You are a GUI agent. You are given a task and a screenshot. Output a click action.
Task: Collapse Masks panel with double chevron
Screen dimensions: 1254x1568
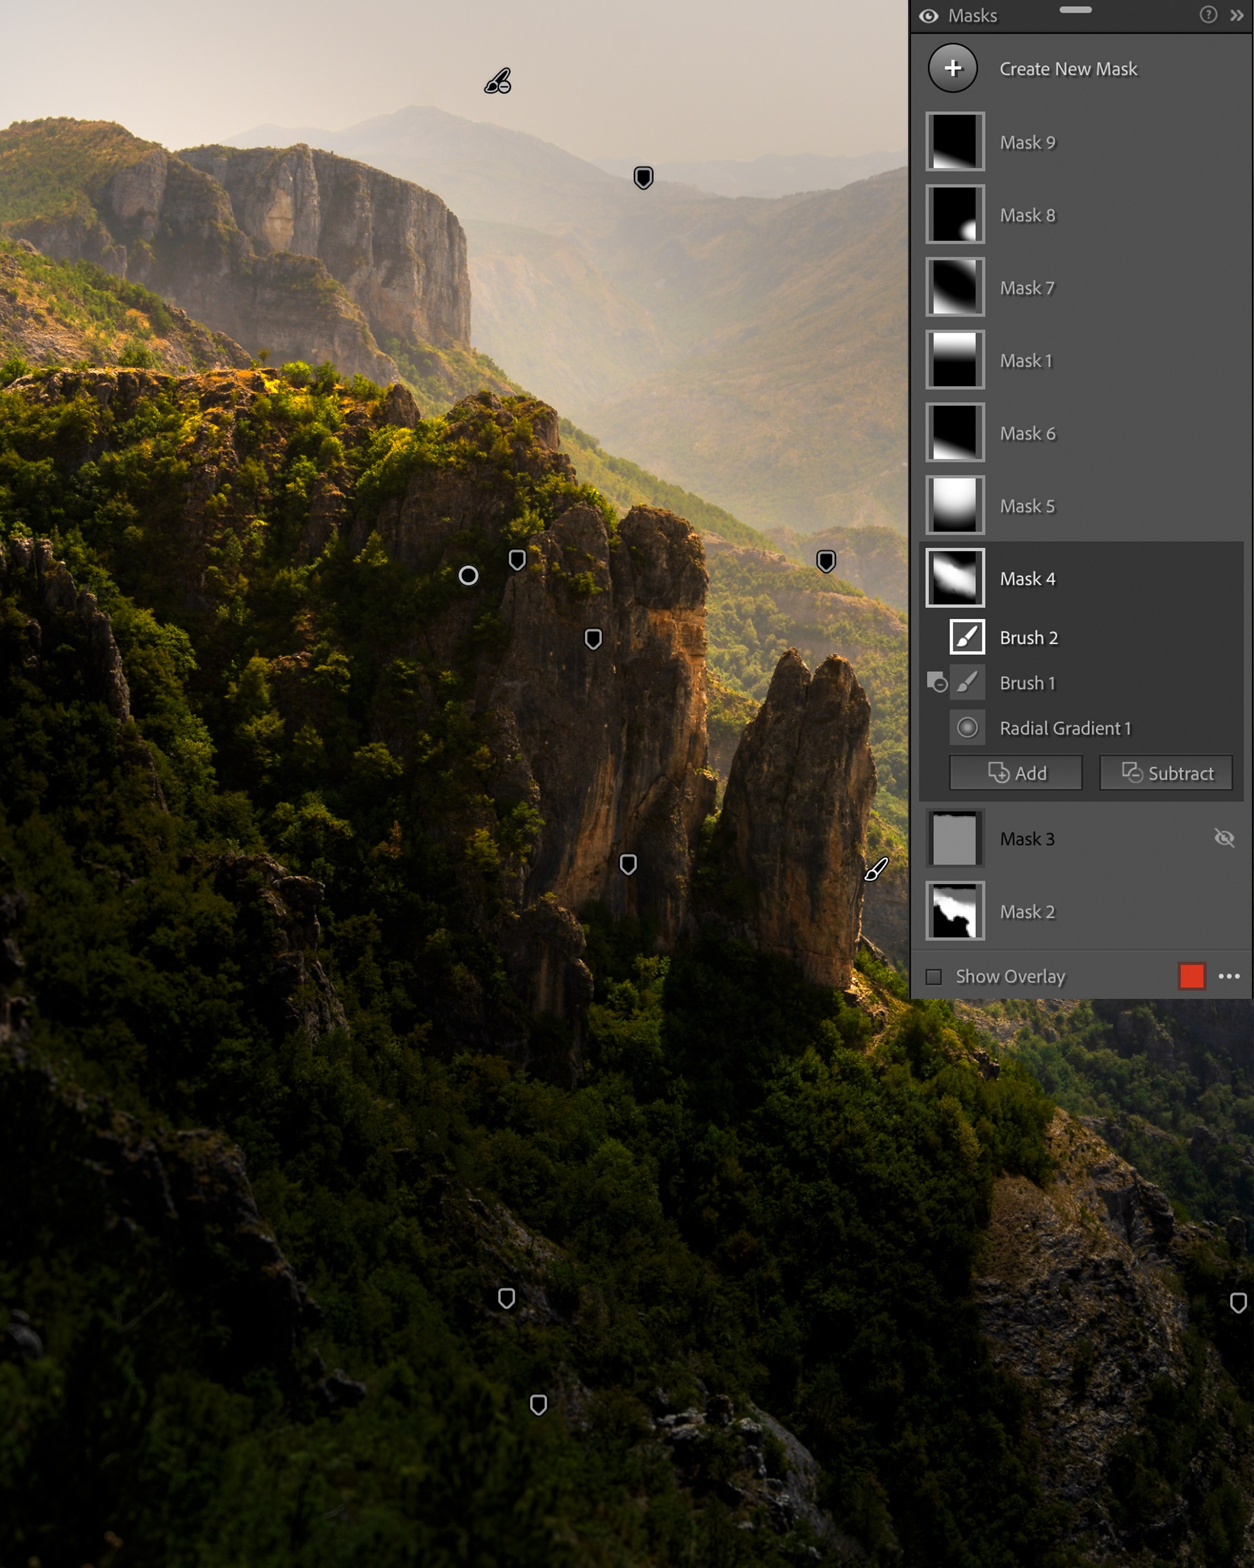(1236, 15)
